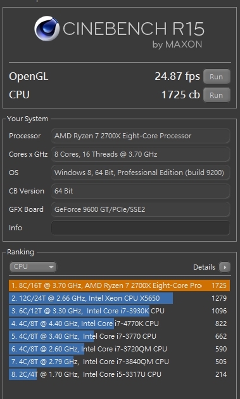Open the CPU ranking dropdown
Viewport: 240px width, 399px height.
[33, 266]
